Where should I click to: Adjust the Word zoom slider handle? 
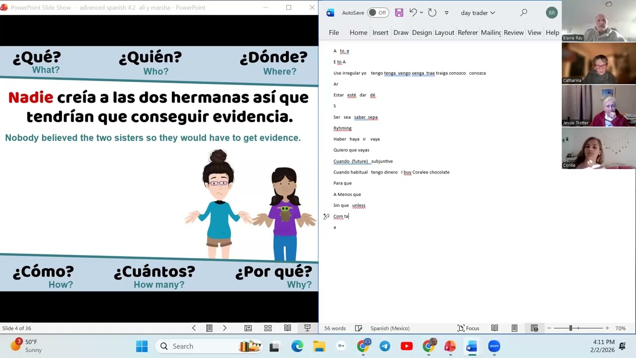pos(570,328)
